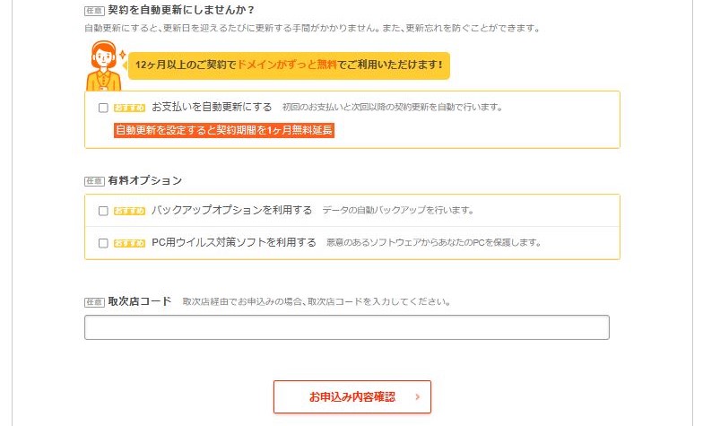Select the バックアップオプションを利用する label text

coord(231,210)
